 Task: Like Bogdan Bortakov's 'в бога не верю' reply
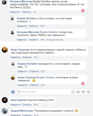coord(22,26)
